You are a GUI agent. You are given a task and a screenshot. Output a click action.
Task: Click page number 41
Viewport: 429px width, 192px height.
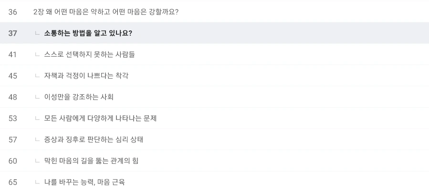pyautogui.click(x=12, y=55)
